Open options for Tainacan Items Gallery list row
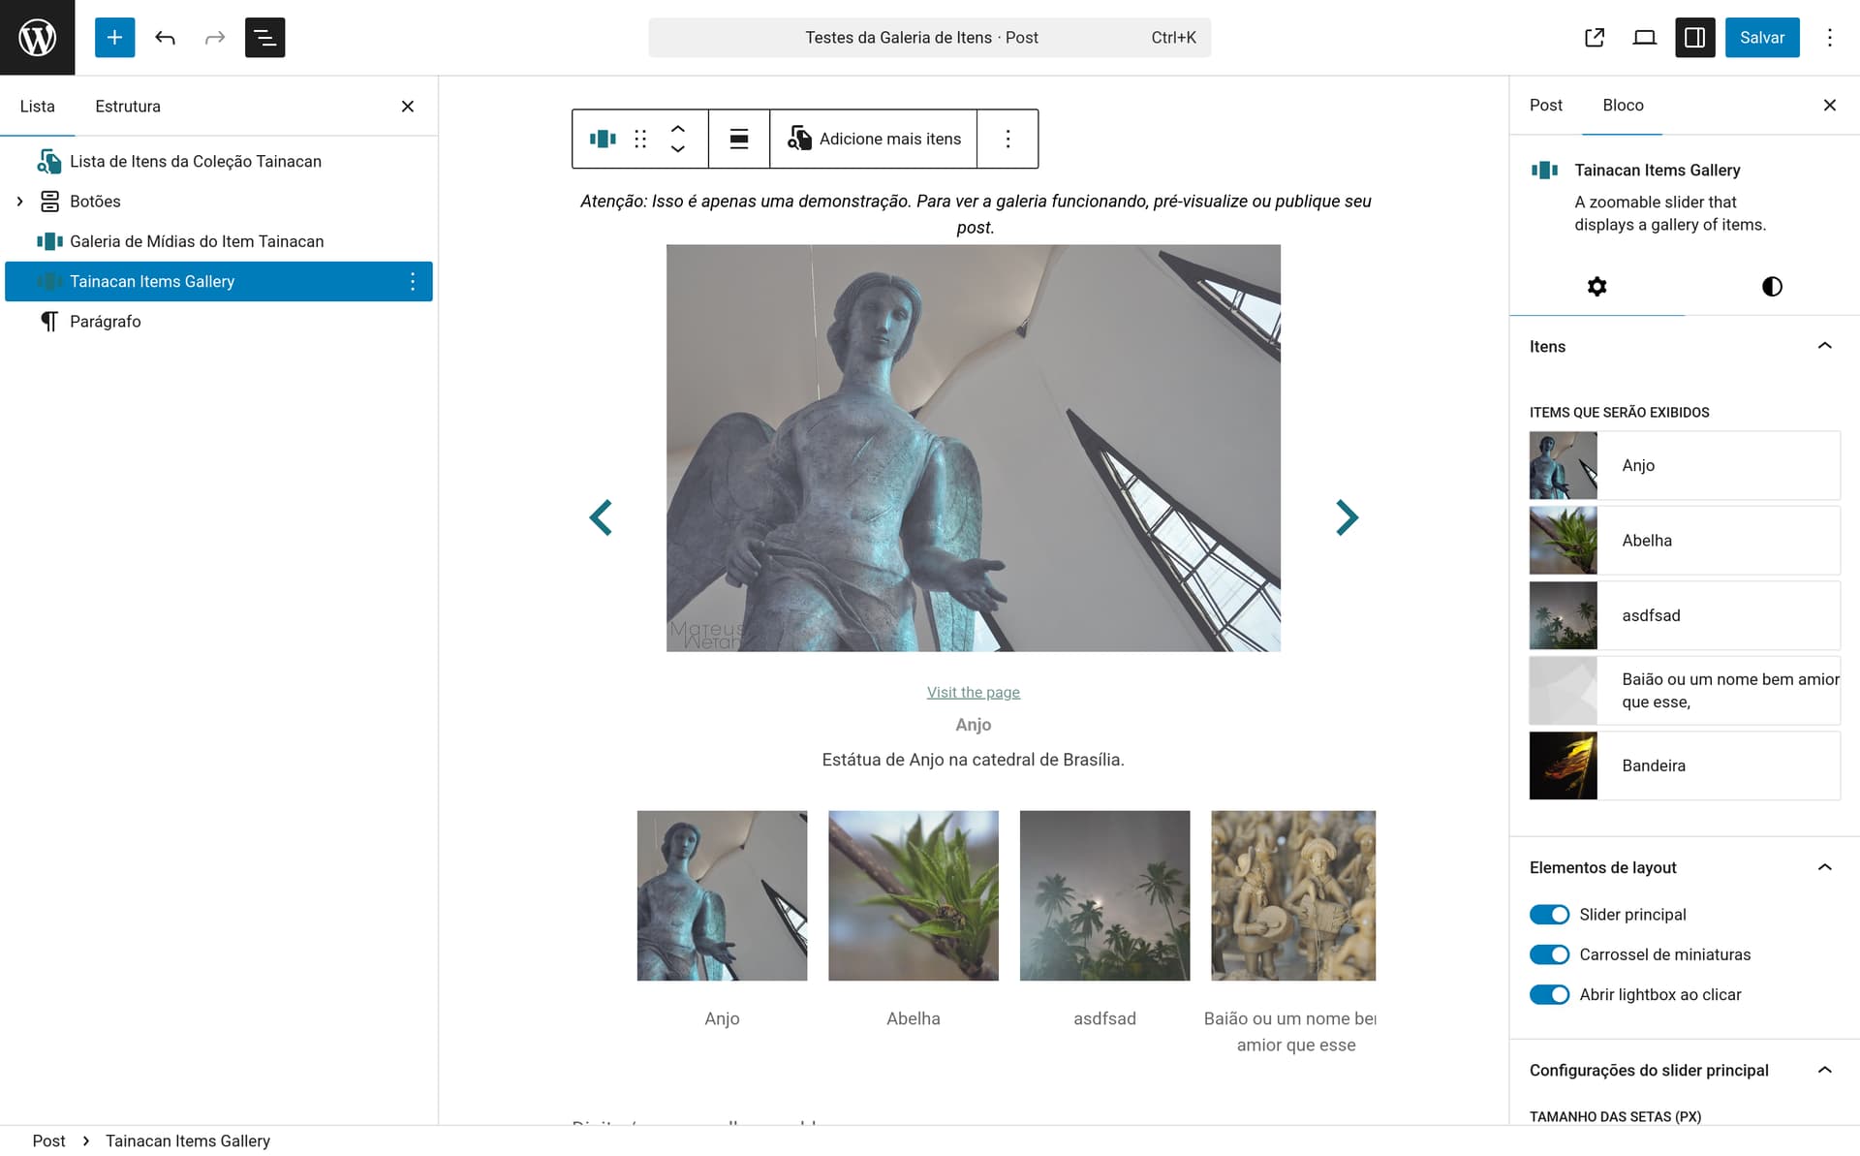 click(x=413, y=281)
